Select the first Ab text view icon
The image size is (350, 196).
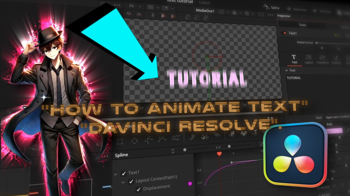click(129, 14)
